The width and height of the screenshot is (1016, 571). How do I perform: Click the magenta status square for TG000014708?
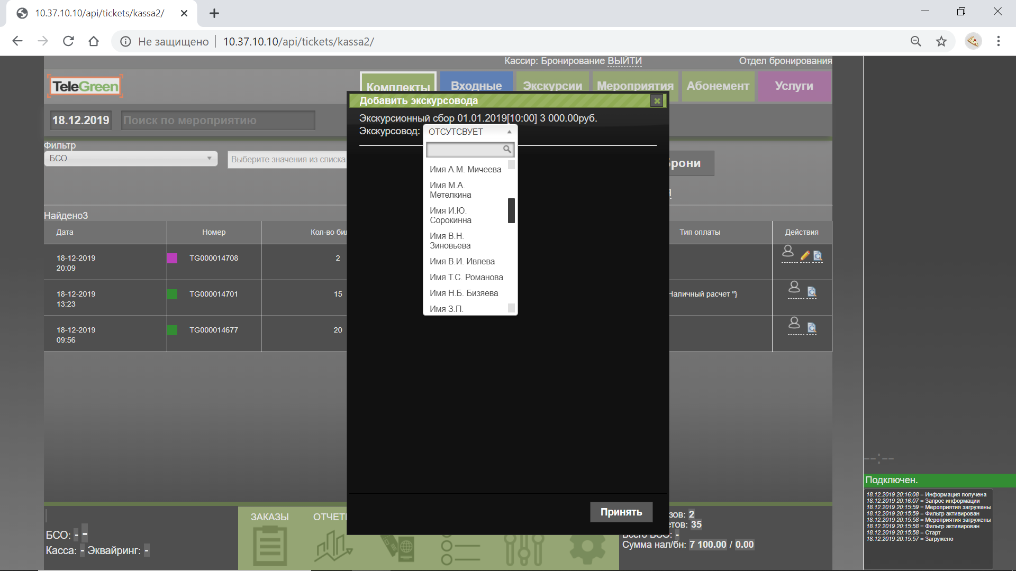(x=173, y=258)
